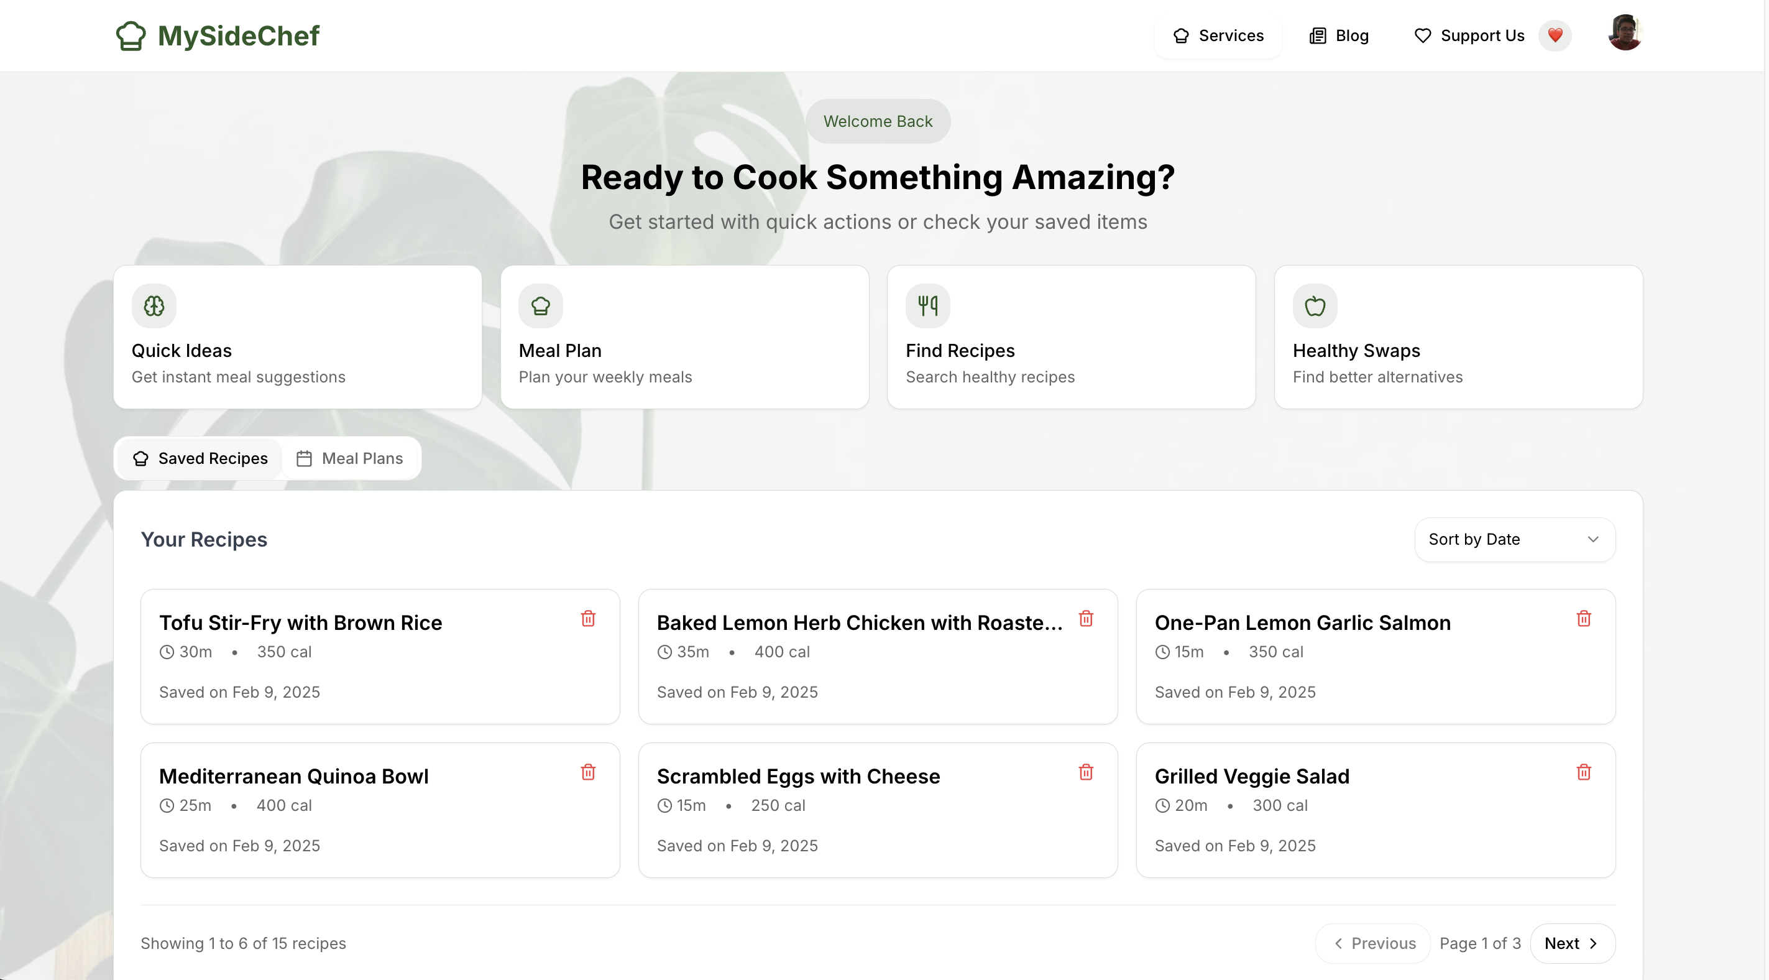Click the brain icon on Quick Ideas
This screenshot has width=1769, height=980.
pos(154,306)
